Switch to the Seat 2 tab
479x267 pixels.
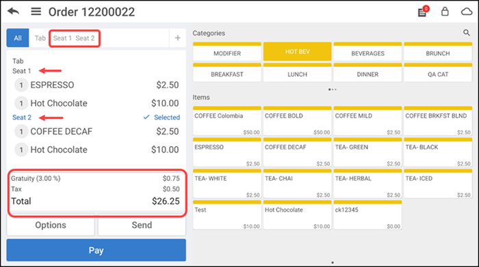pos(85,38)
